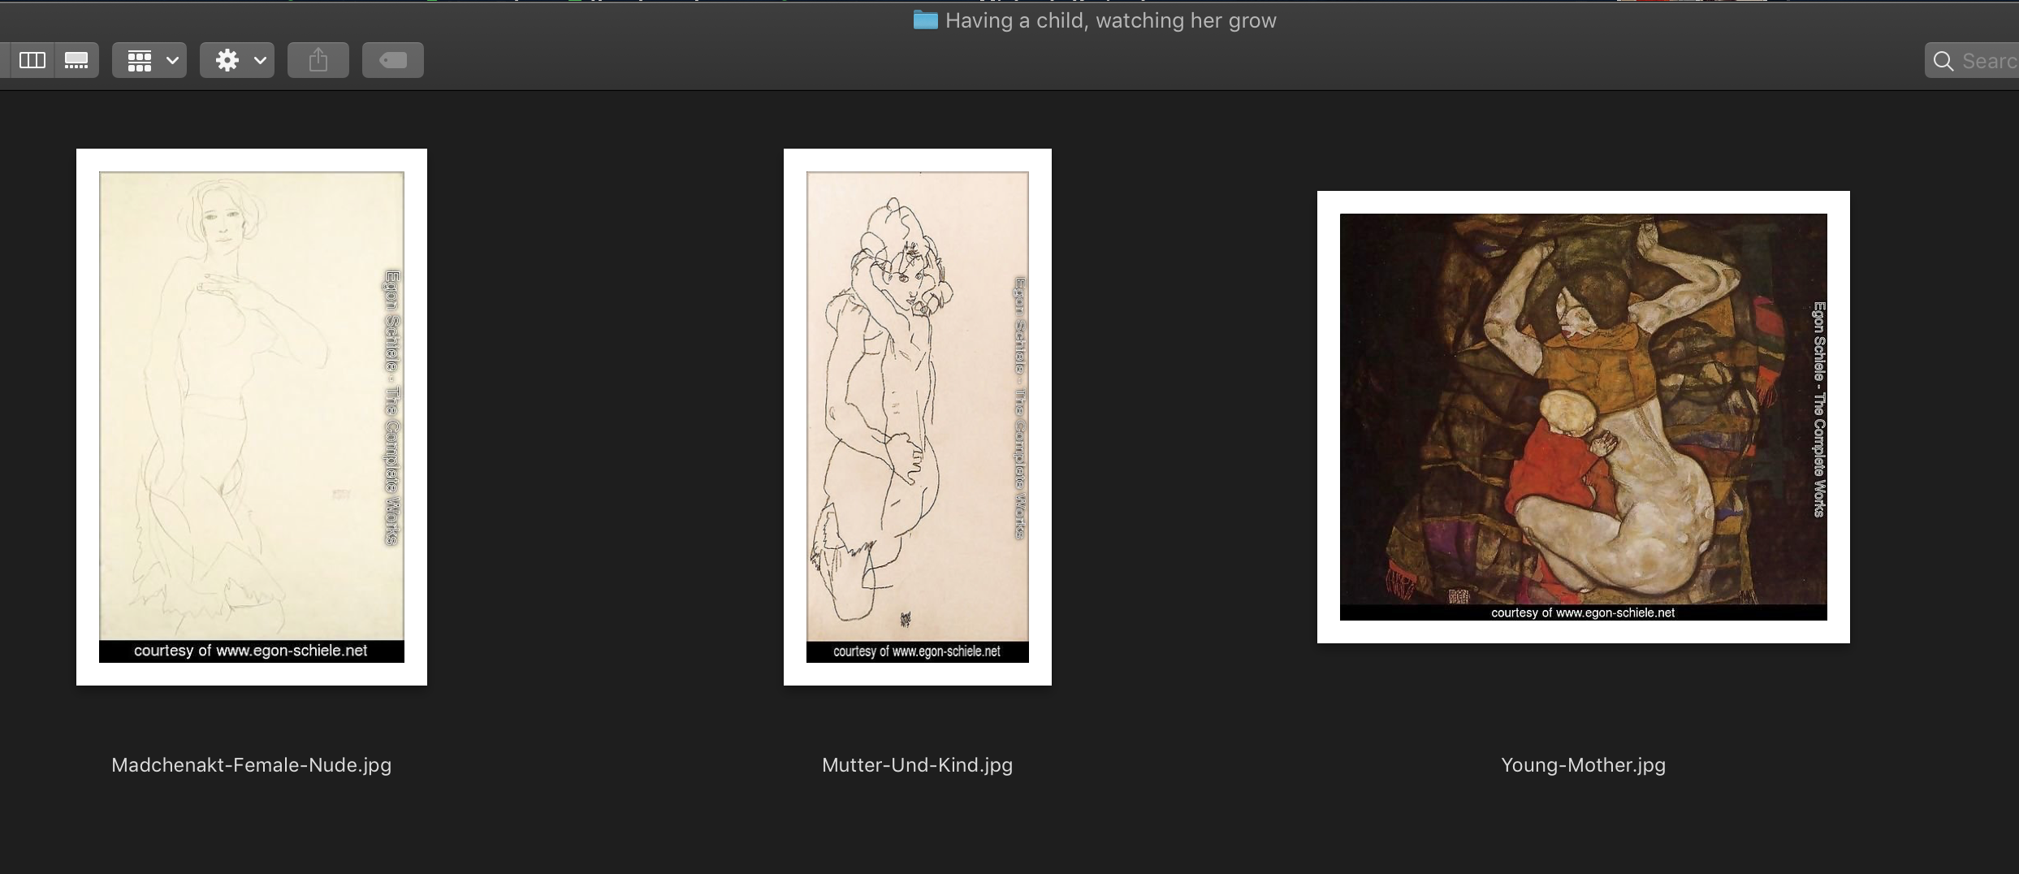Click the Mutter-Und-Kind.jpg file name
This screenshot has width=2019, height=874.
pos(918,765)
